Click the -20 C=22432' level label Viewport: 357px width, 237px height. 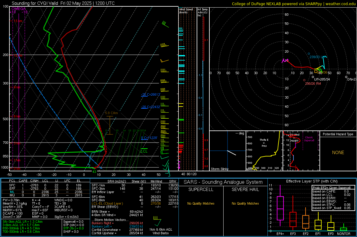tap(150, 107)
